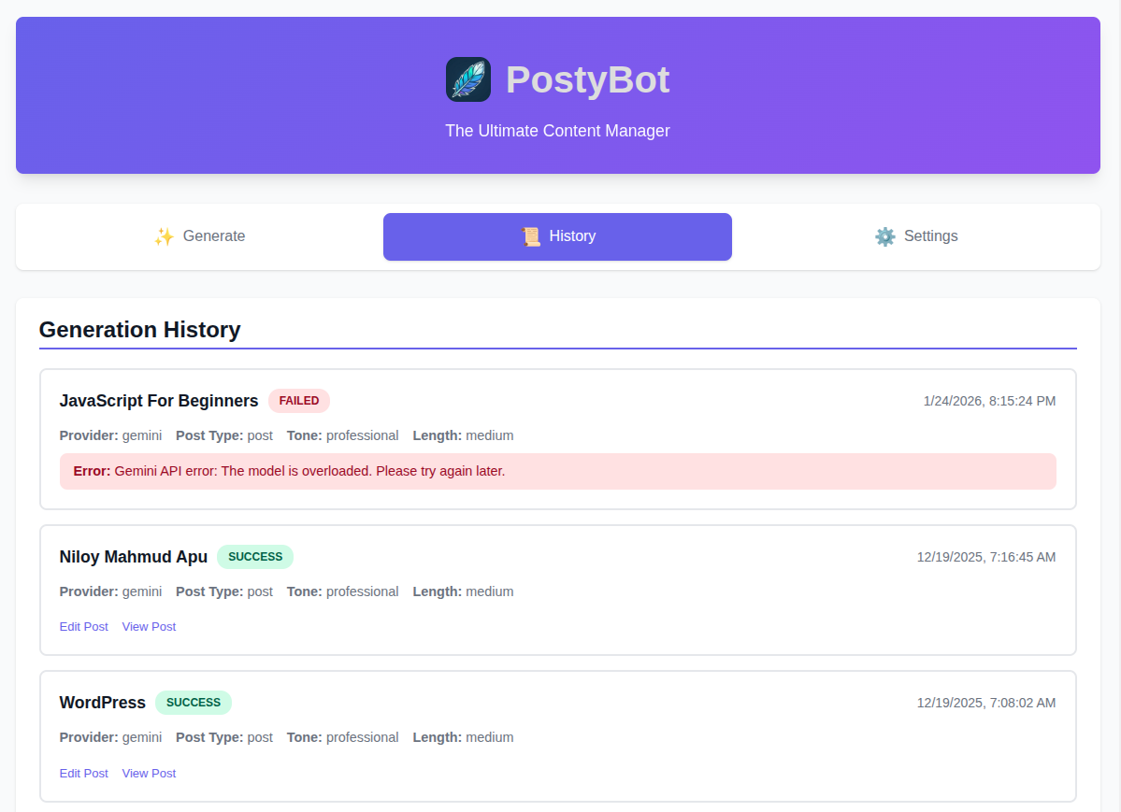Viewport: 1121px width, 812px height.
Task: Click the gear icon on Settings tab
Action: coord(884,236)
